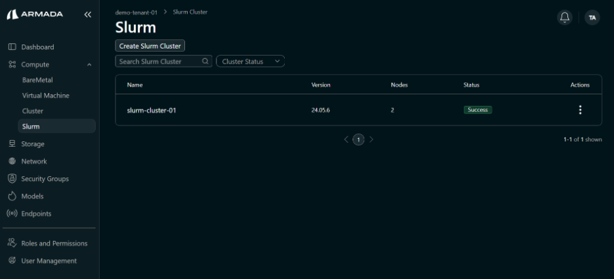
Task: Open BareMetal under Compute
Action: (x=37, y=80)
